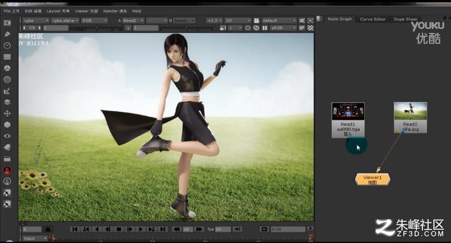Open the sRGB viewer LUT dropdown

[283, 28]
